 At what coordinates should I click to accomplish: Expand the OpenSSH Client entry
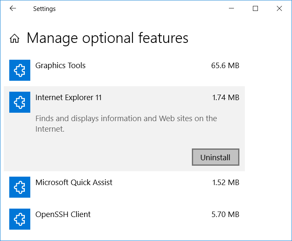click(63, 215)
